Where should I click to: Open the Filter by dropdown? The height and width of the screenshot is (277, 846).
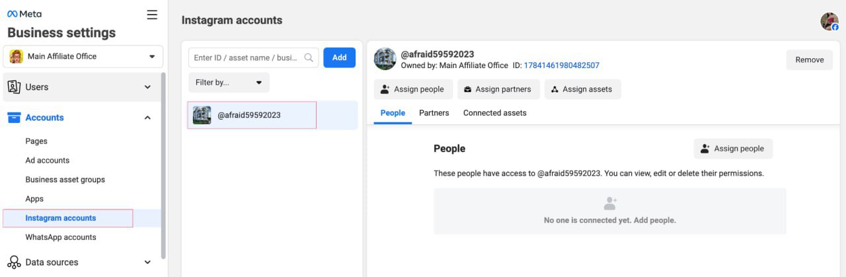(229, 83)
